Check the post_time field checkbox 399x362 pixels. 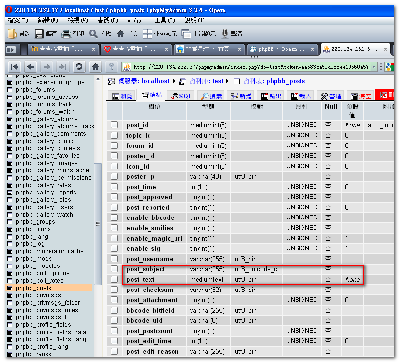pos(114,187)
